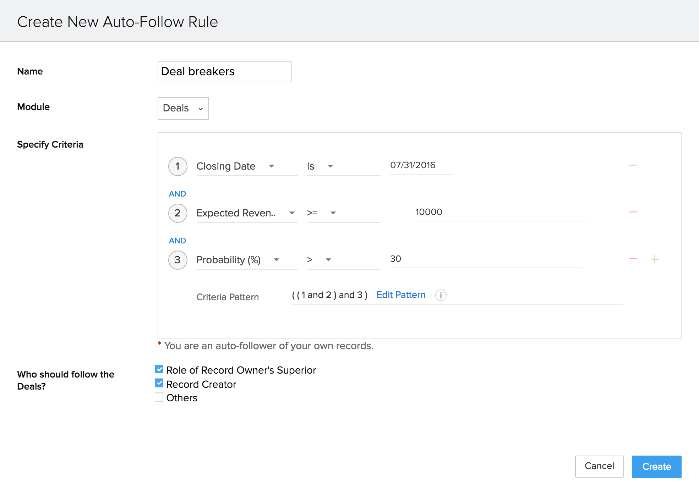Click the Cancel button
This screenshot has height=490, width=699.
pyautogui.click(x=599, y=466)
